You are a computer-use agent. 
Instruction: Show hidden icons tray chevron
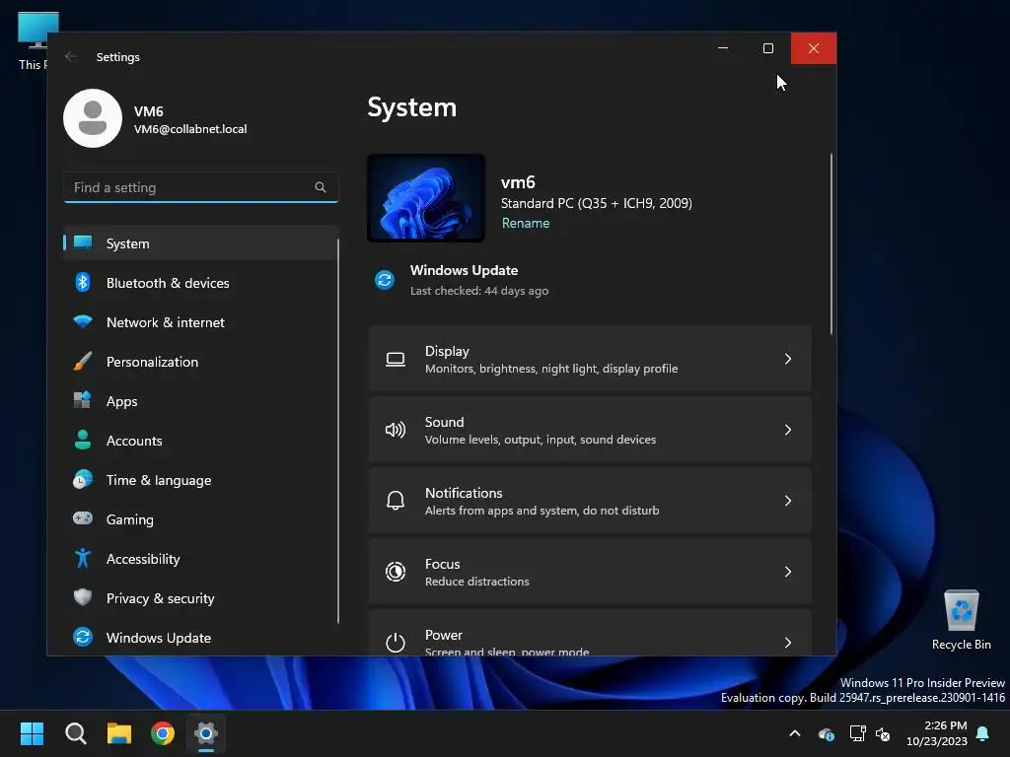(x=795, y=733)
